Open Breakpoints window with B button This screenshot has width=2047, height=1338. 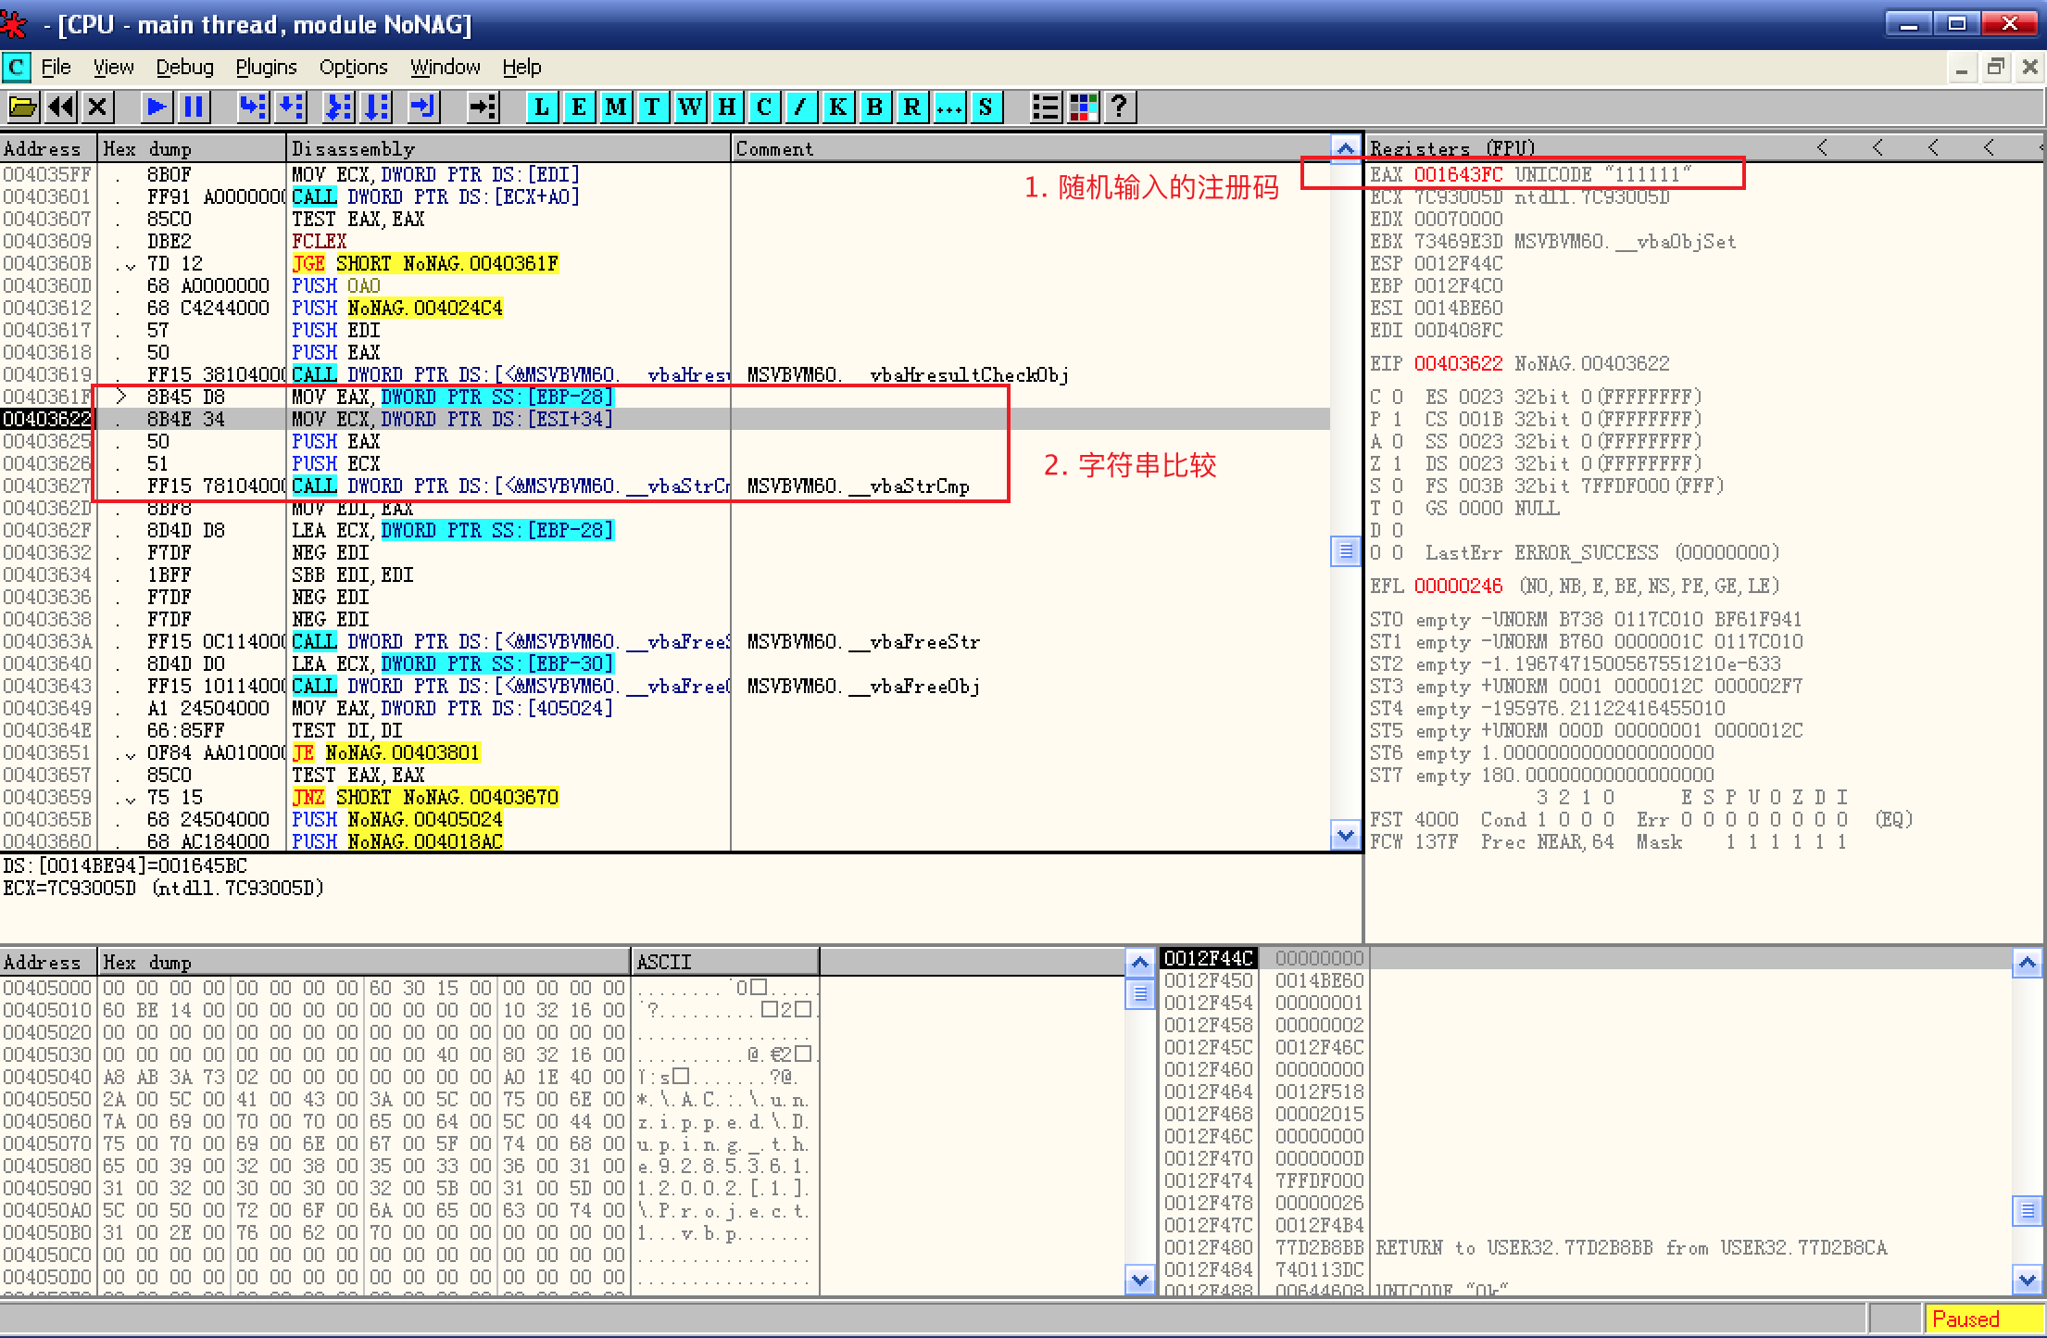874,107
